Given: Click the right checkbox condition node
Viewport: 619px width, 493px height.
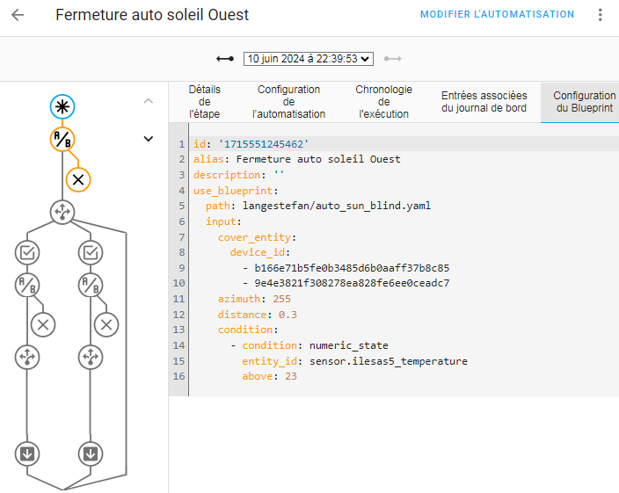Looking at the screenshot, I should tap(91, 252).
